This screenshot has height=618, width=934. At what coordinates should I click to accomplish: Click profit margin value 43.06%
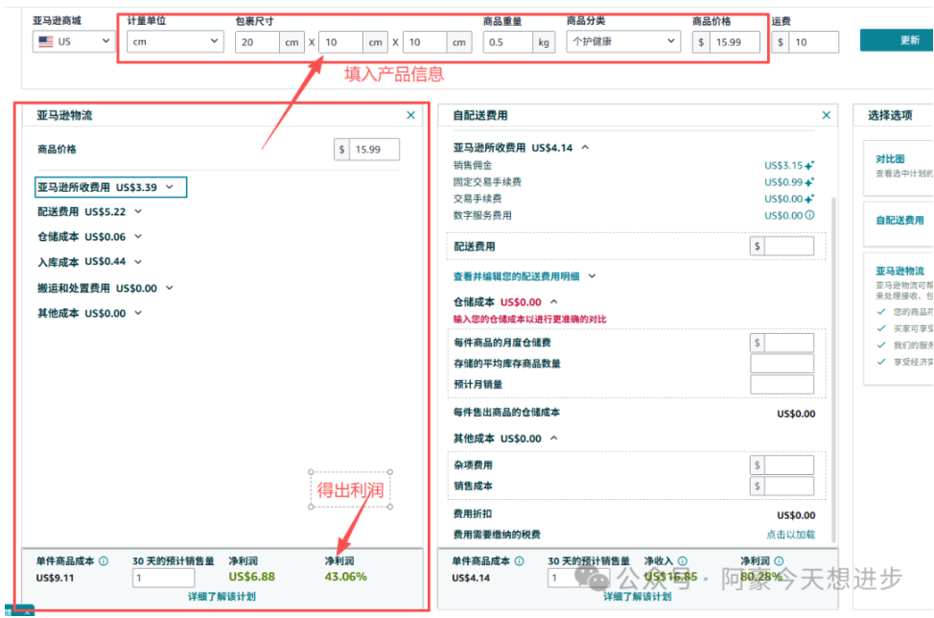345,577
